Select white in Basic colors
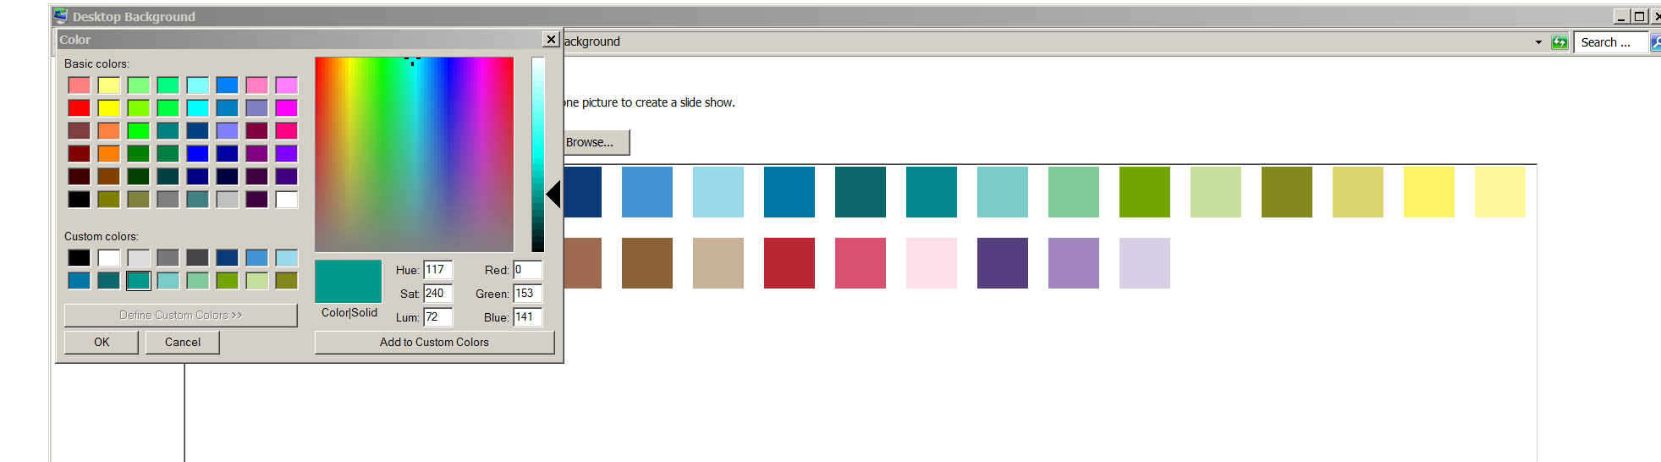 click(x=286, y=199)
